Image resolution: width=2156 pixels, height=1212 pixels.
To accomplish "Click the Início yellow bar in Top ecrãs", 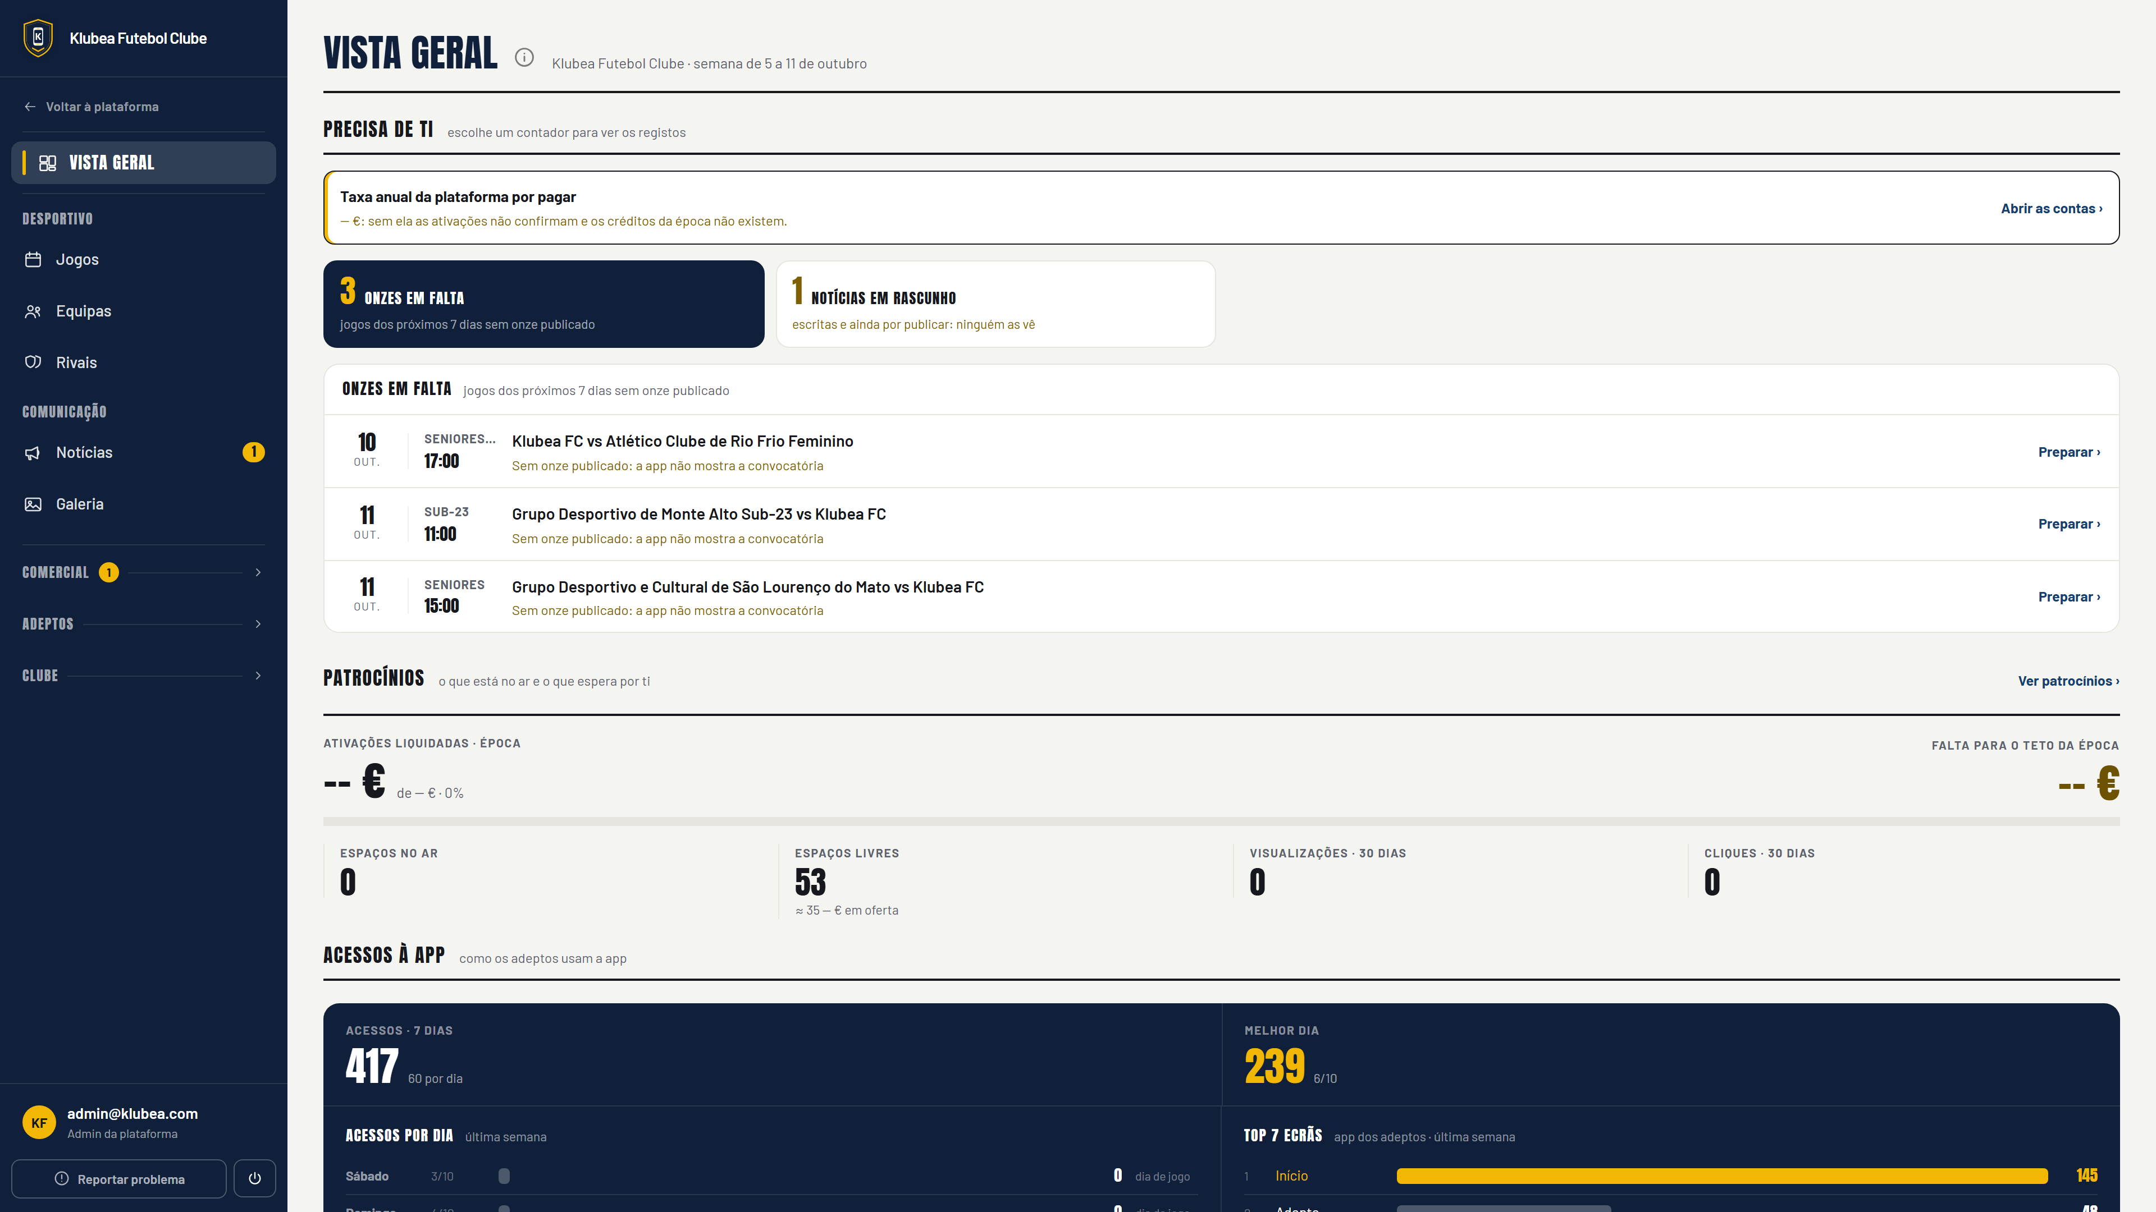I will pos(1721,1176).
